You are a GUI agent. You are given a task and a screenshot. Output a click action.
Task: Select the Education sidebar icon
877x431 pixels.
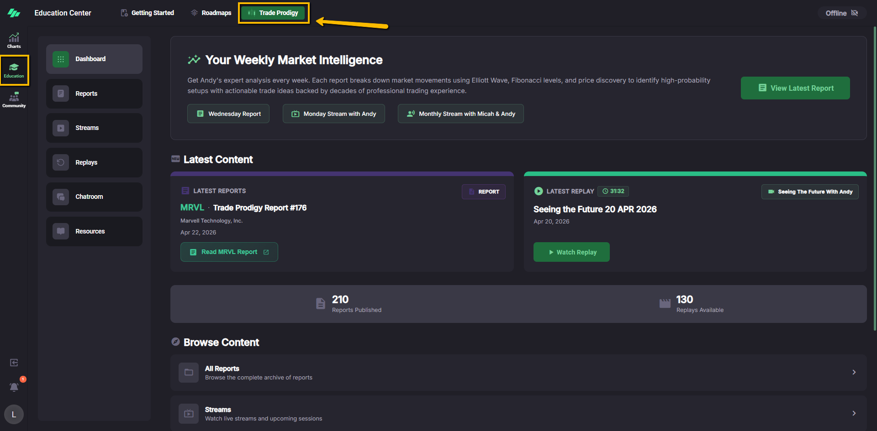(x=14, y=70)
